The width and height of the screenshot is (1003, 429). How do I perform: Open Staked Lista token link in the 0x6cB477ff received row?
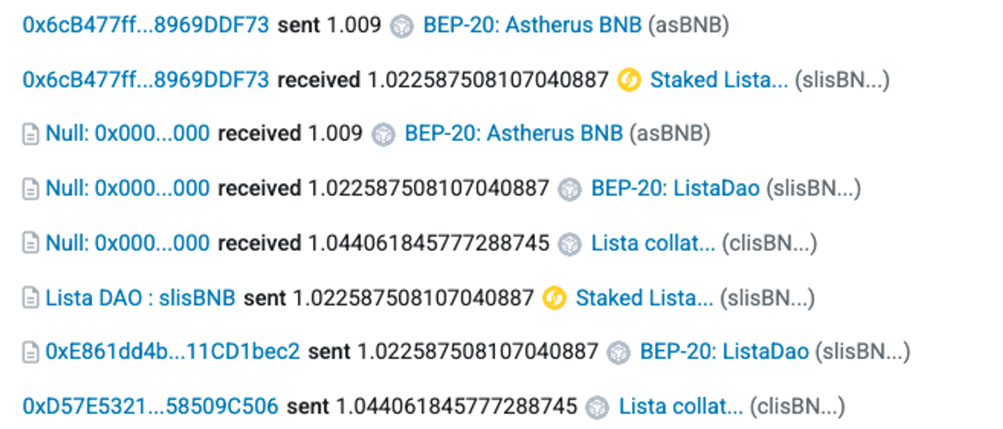click(x=719, y=80)
